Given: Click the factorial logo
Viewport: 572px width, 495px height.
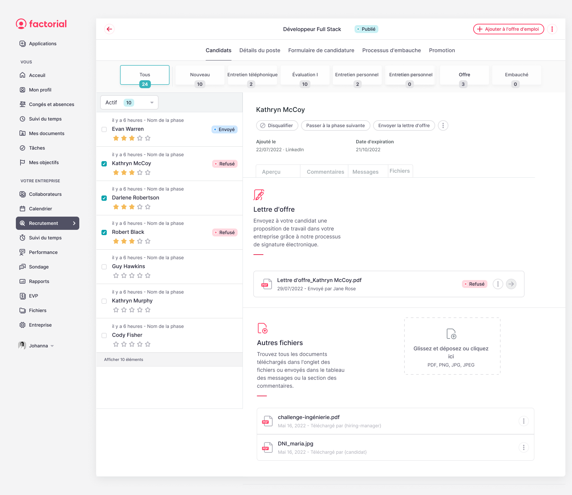Looking at the screenshot, I should [x=41, y=24].
